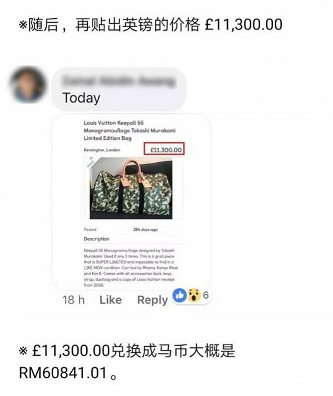Open the 18 h comment timestamp
333x396 pixels.
coord(73,300)
